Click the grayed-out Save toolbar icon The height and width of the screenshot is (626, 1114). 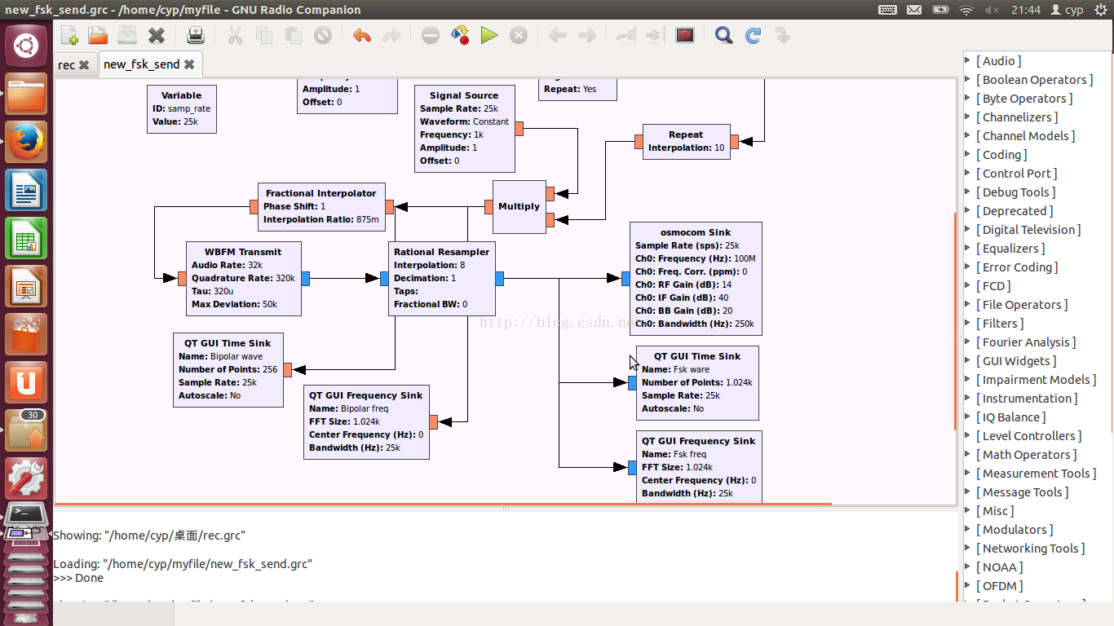click(127, 35)
